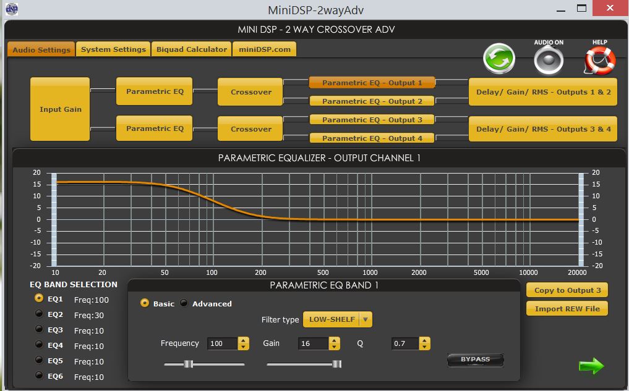
Task: Open the upper Parametric EQ input block
Action: (155, 91)
